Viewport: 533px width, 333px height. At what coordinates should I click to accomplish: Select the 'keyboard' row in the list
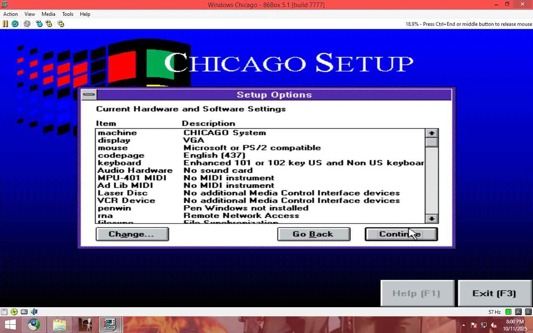pyautogui.click(x=260, y=163)
